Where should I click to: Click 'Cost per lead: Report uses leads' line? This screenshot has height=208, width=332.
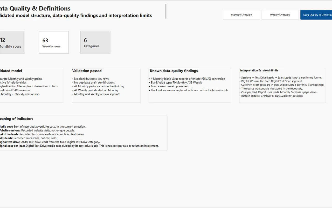point(278,92)
